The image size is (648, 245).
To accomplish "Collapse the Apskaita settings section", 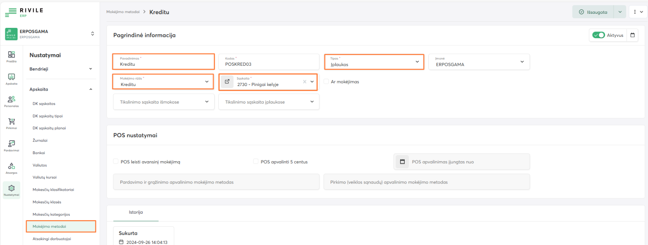I will (91, 89).
